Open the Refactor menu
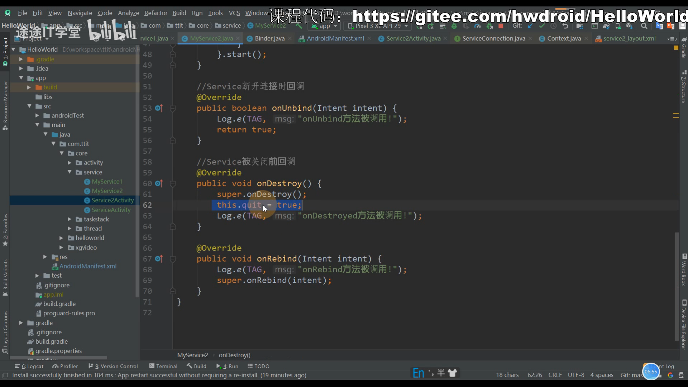 [157, 13]
